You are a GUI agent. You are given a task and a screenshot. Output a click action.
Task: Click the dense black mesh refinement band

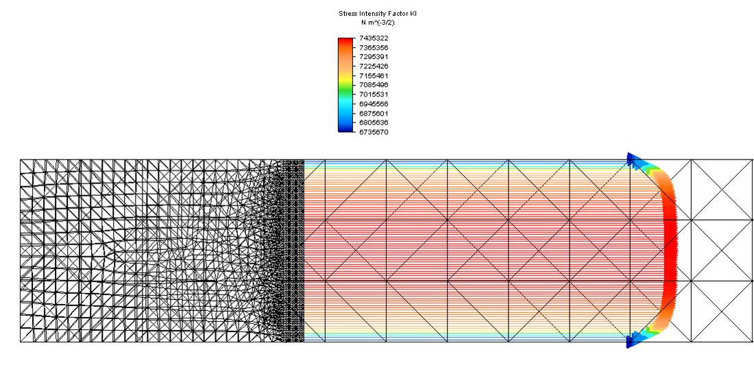295,250
